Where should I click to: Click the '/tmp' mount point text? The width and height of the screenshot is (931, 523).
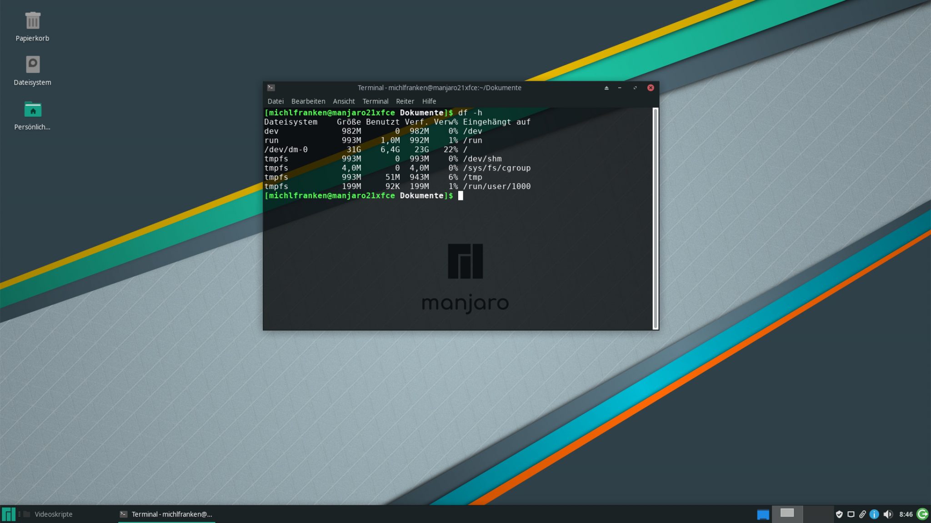coord(472,177)
